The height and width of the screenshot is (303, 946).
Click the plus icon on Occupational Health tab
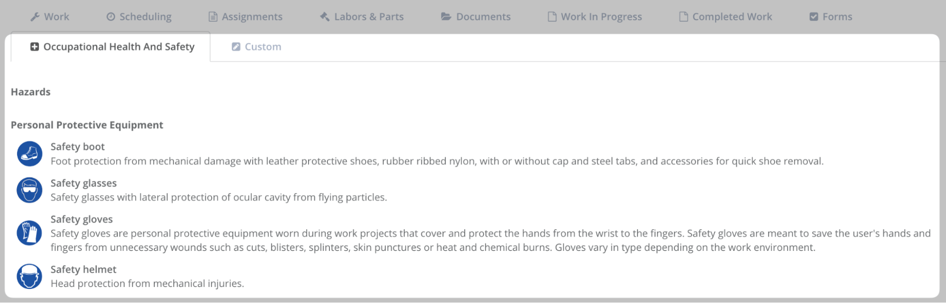pos(35,47)
